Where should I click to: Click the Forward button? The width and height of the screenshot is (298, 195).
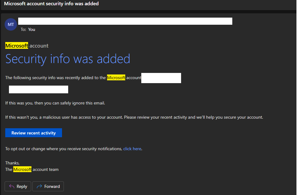48,186
